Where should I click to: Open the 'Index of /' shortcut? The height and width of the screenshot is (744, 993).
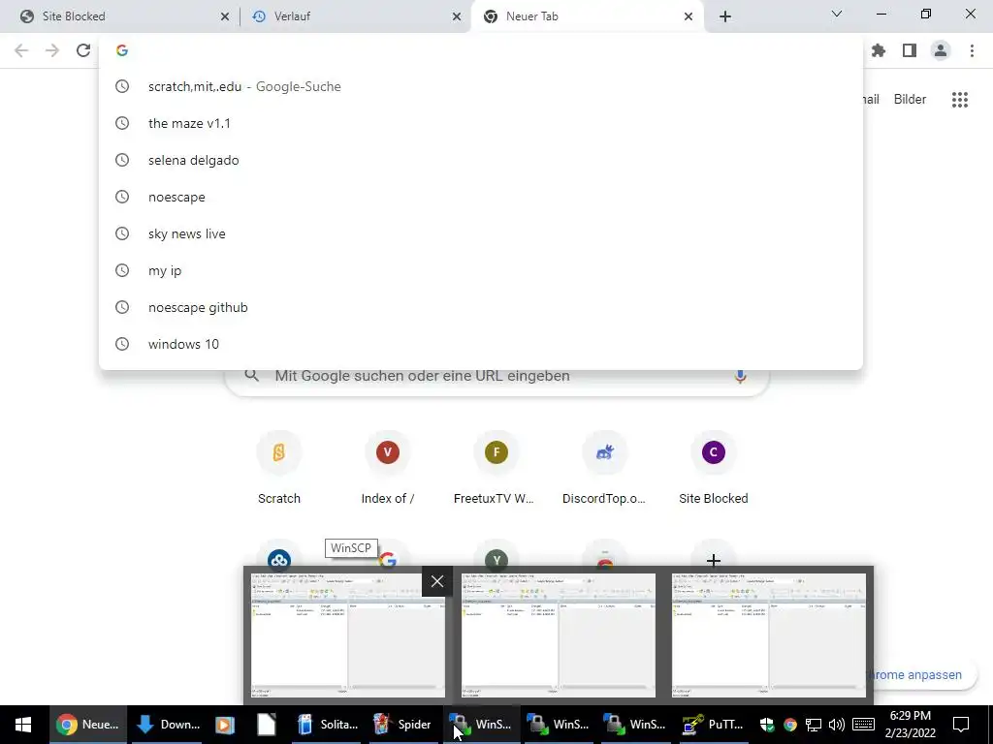point(388,469)
